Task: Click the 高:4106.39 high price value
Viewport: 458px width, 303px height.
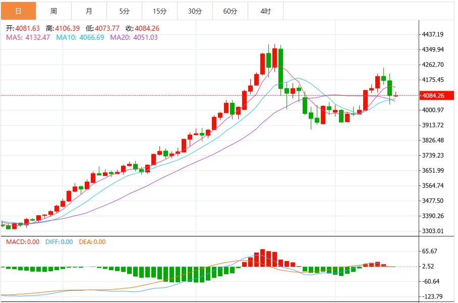Action: point(62,28)
